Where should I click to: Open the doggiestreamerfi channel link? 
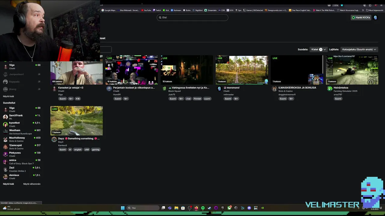pyautogui.click(x=287, y=94)
